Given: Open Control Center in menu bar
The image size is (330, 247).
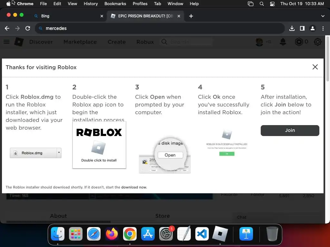Looking at the screenshot, I should point(272,4).
